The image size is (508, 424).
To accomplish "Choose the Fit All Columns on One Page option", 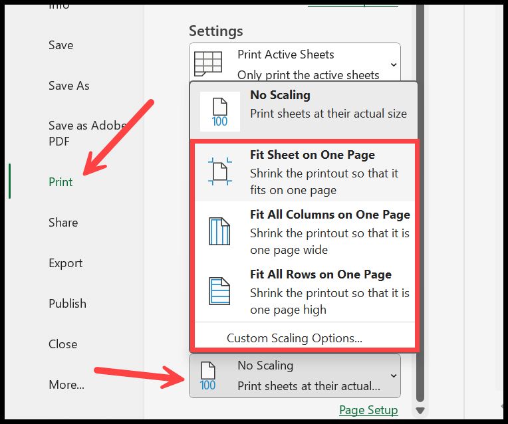I will pyautogui.click(x=305, y=231).
